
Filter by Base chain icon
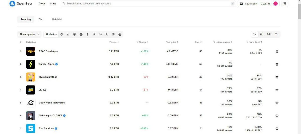81,34
